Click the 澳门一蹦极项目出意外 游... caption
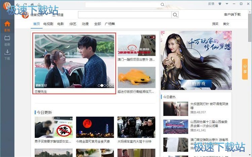 [136, 60]
